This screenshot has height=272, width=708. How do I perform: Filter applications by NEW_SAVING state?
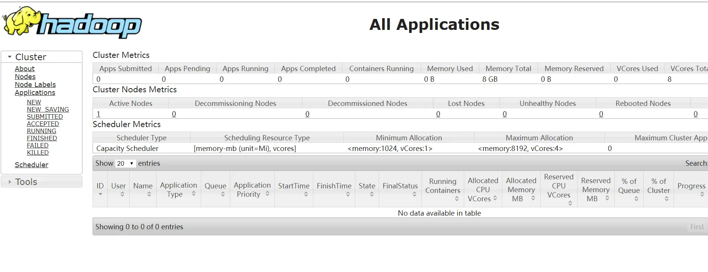click(x=48, y=109)
